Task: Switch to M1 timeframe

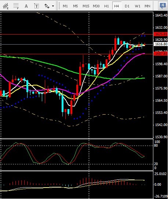Action: pyautogui.click(x=65, y=6)
